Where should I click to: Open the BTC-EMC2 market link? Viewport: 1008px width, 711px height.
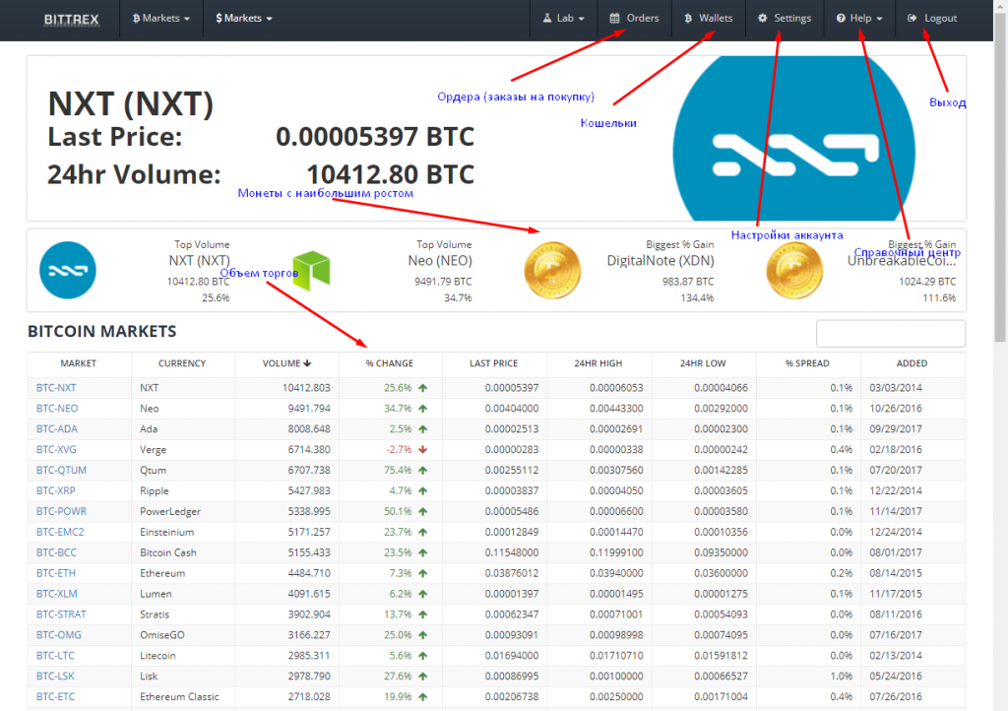click(60, 532)
